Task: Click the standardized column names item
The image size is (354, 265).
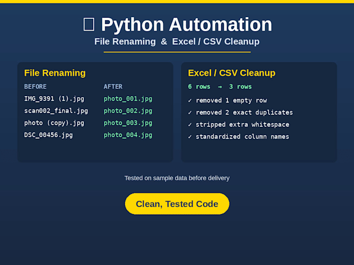Action: [x=238, y=137]
